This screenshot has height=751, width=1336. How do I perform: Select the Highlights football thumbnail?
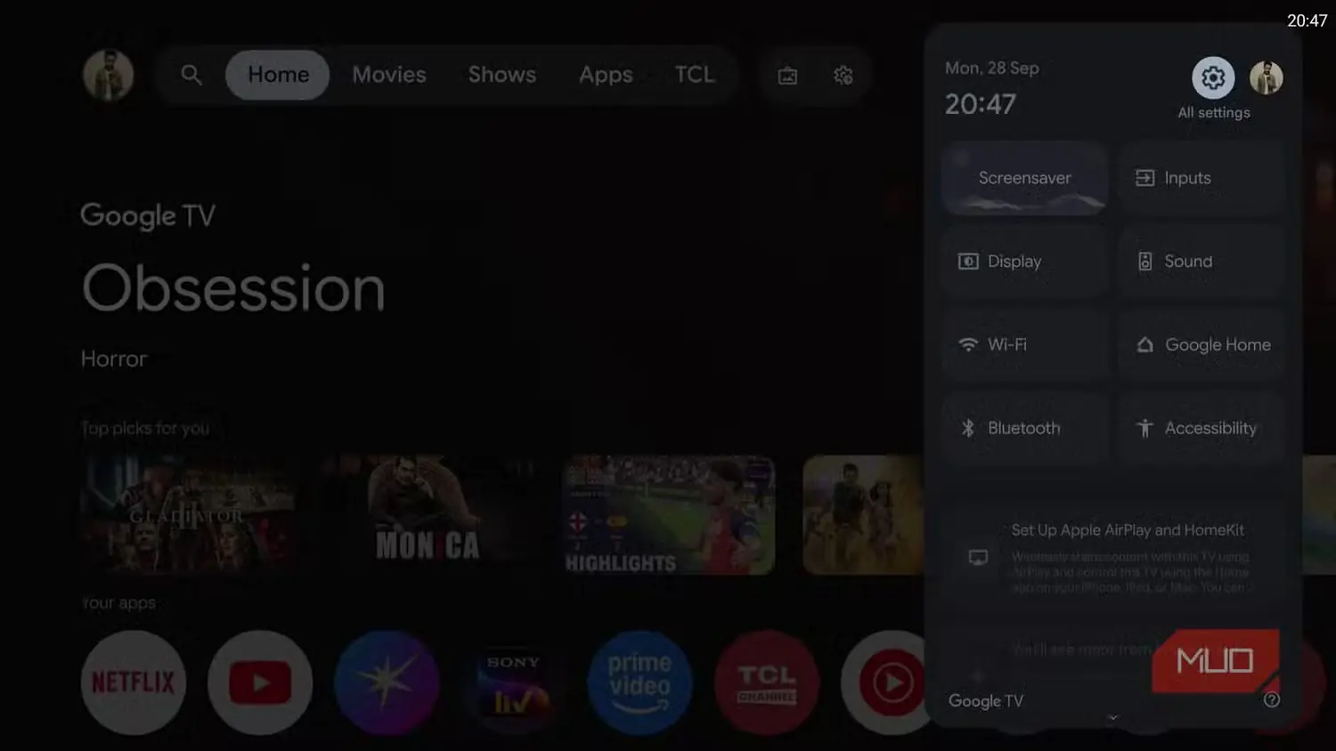668,515
